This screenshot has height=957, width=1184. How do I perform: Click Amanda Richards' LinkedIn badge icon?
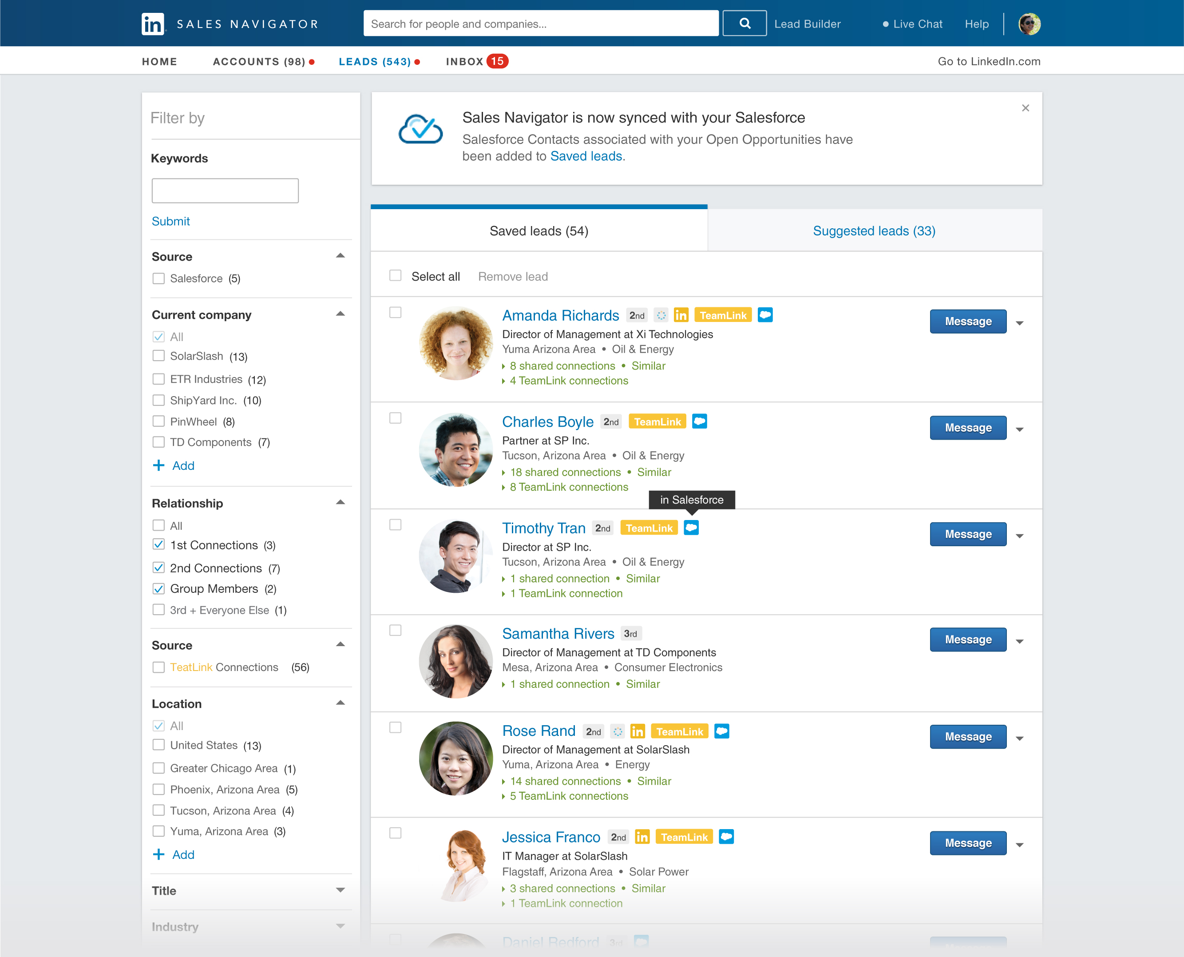coord(681,315)
